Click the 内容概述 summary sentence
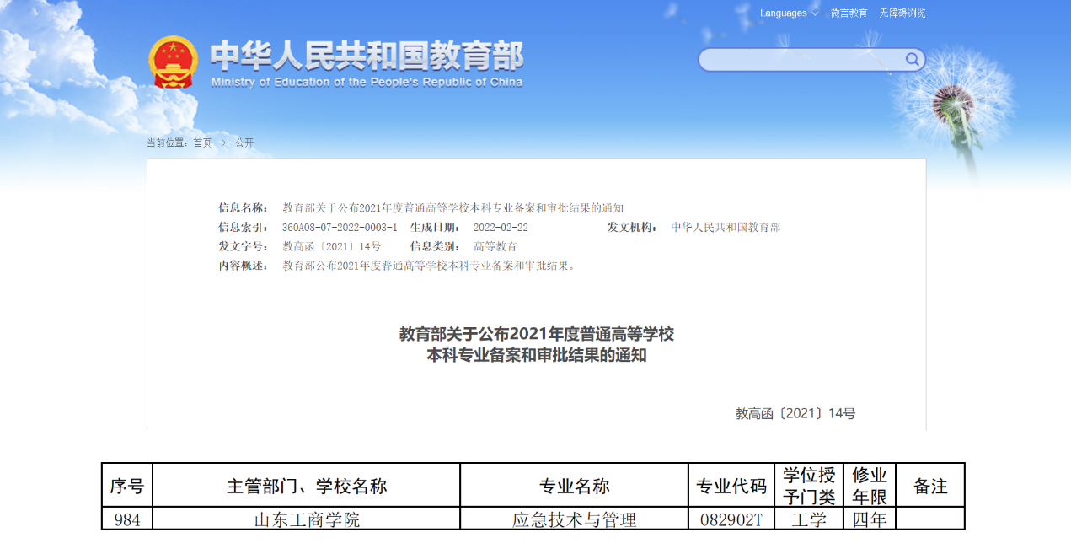Viewport: 1071px width, 554px height. [x=431, y=266]
